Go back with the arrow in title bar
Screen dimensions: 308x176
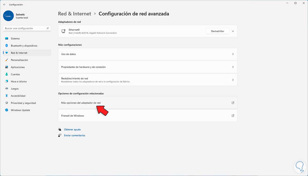(x=4, y=5)
